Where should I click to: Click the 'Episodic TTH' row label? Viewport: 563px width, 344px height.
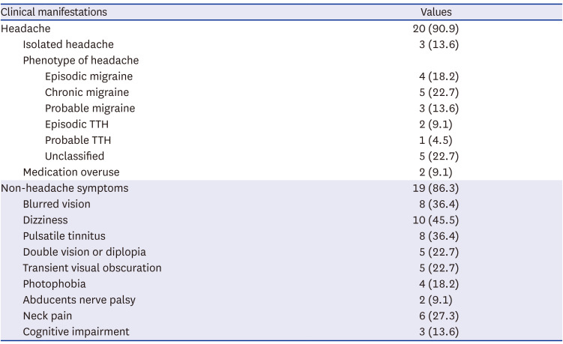click(x=76, y=124)
